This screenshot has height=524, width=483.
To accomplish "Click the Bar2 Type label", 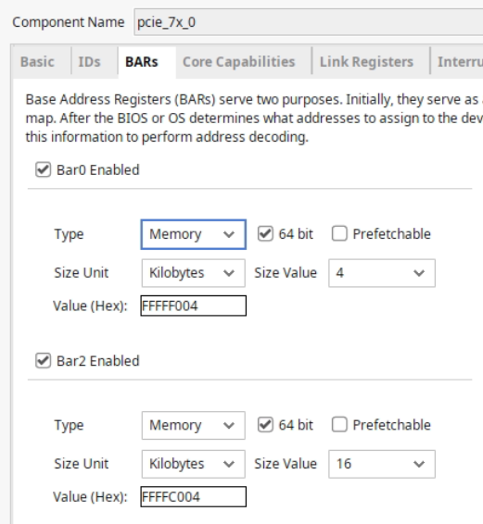I will [x=69, y=426].
